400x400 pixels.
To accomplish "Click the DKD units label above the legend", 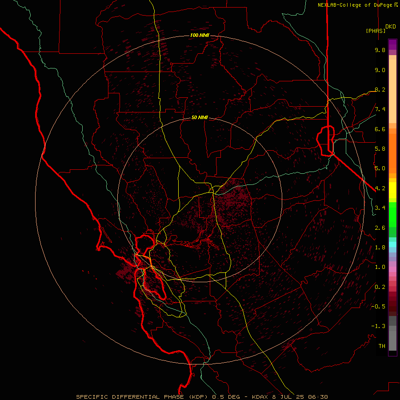I will (391, 27).
